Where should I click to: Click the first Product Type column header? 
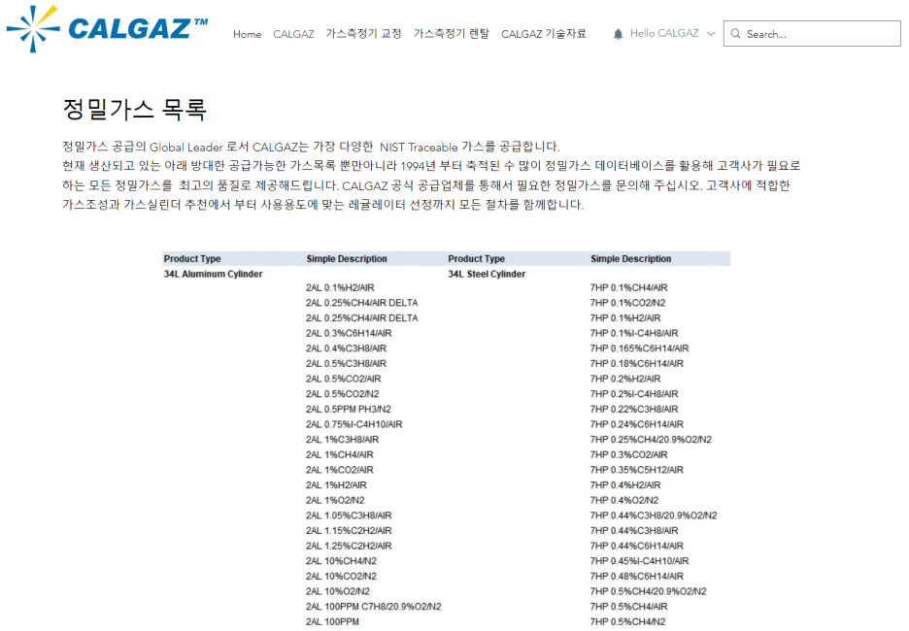click(192, 258)
